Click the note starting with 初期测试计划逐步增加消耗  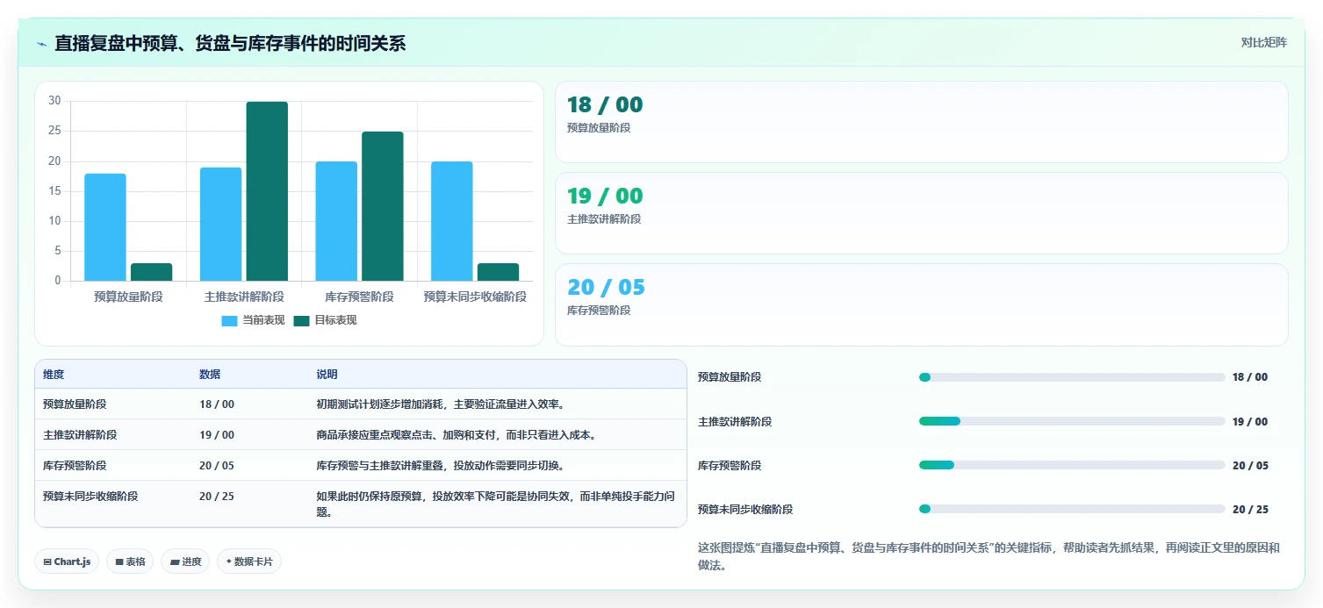point(440,404)
